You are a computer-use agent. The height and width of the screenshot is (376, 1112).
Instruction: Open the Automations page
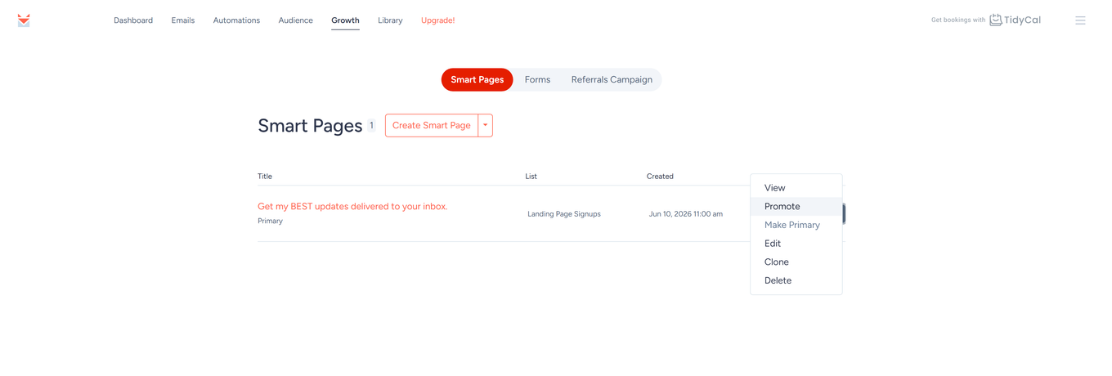point(236,20)
